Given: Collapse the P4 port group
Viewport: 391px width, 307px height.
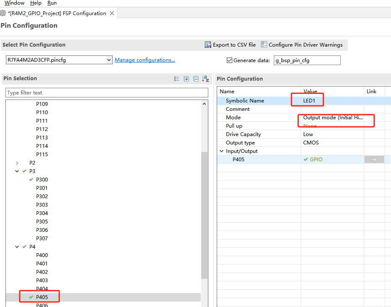Looking at the screenshot, I should (17, 247).
